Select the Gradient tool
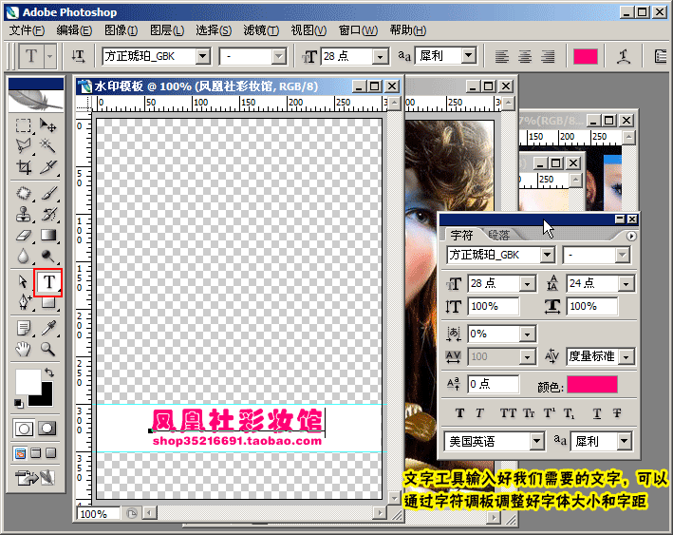This screenshot has height=535, width=673. (47, 235)
